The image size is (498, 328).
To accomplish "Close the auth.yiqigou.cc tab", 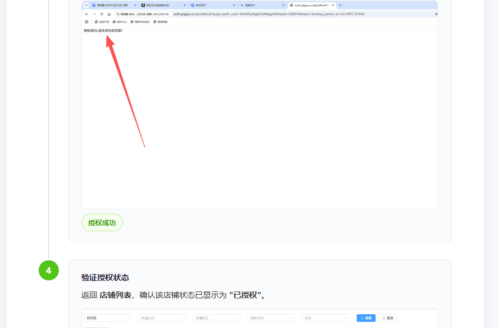I will click(333, 5).
